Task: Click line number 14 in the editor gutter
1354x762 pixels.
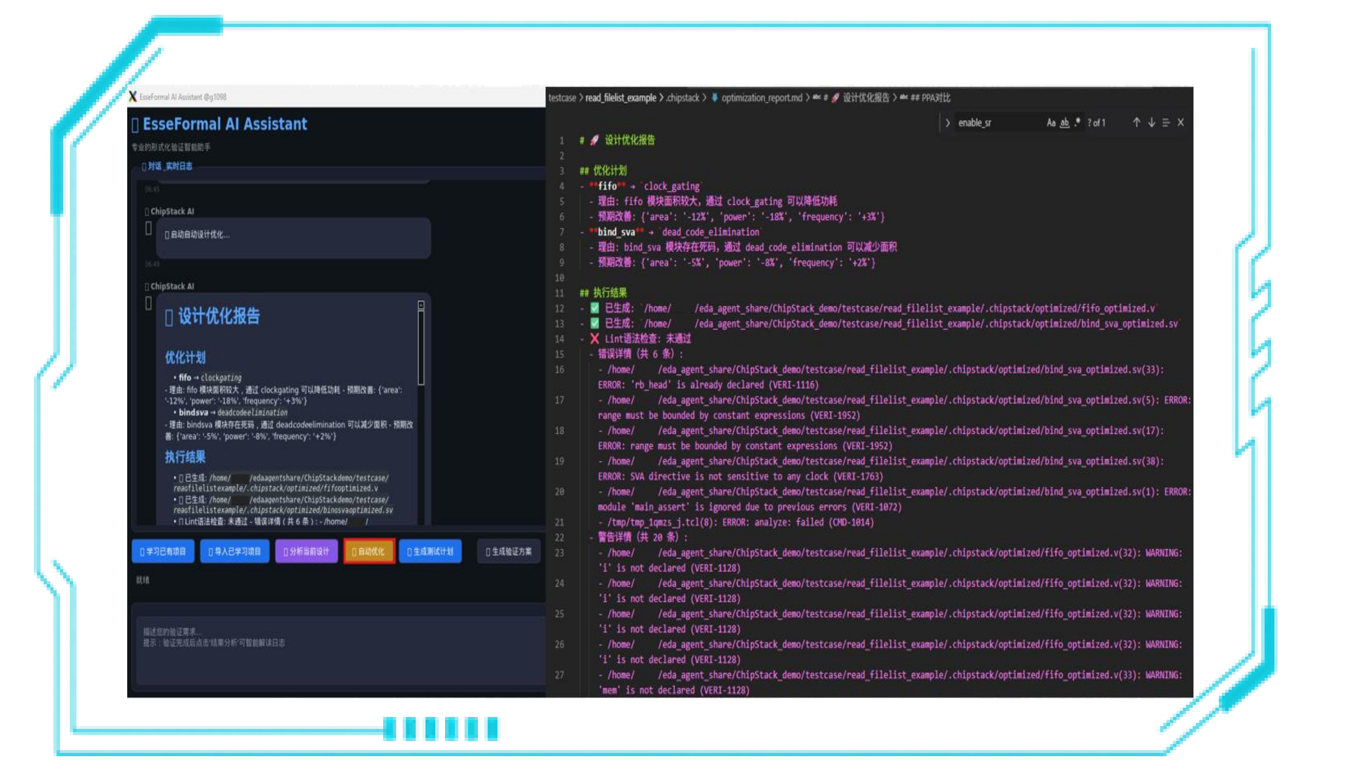Action: click(x=559, y=339)
